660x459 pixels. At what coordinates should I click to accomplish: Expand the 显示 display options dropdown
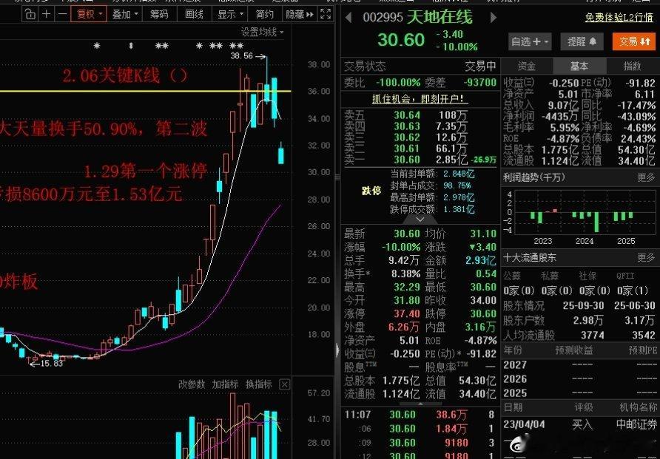(x=226, y=14)
